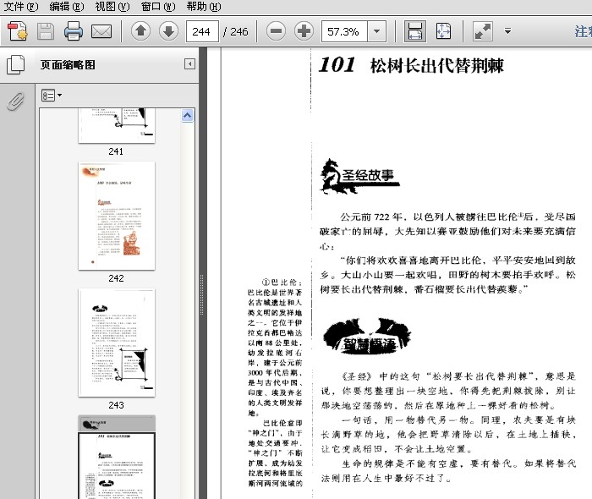Zoom in using the plus button
This screenshot has width=592, height=499.
[x=303, y=32]
